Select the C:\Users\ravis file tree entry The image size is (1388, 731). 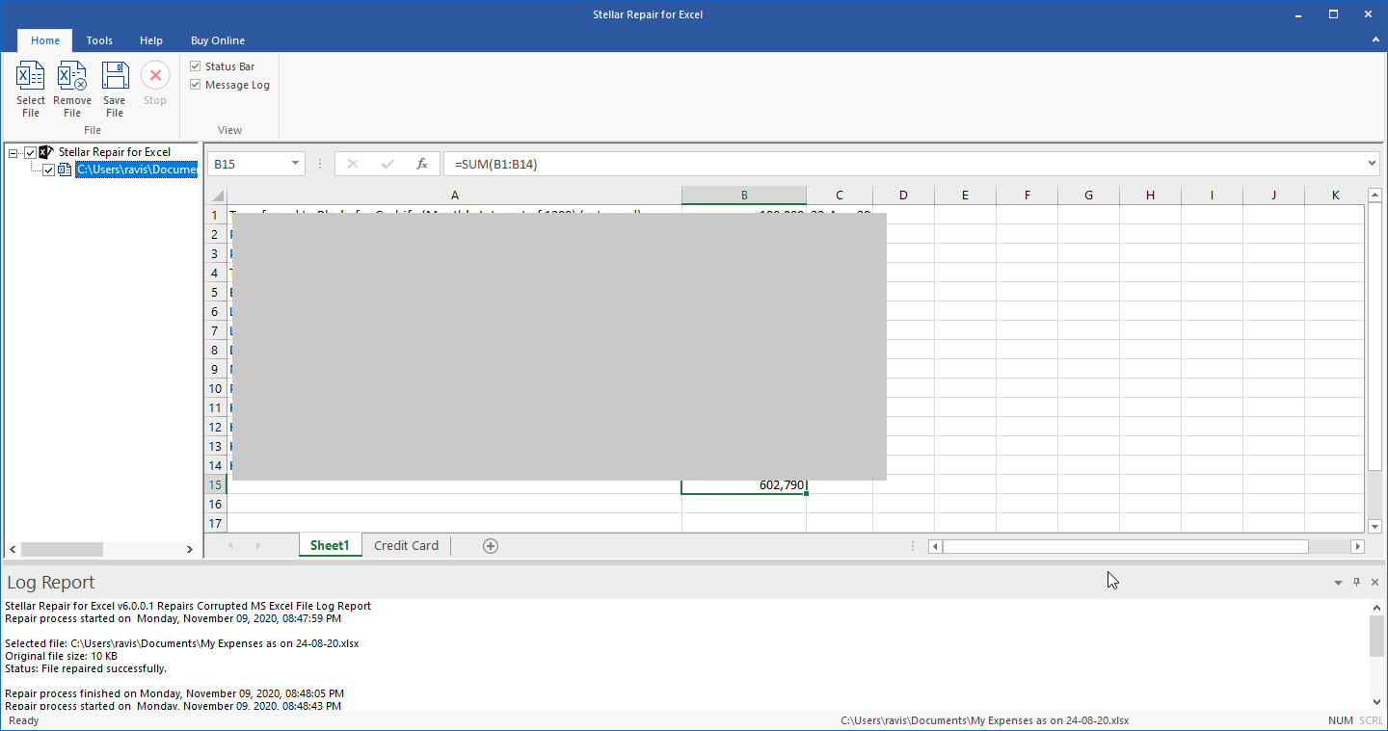click(137, 170)
